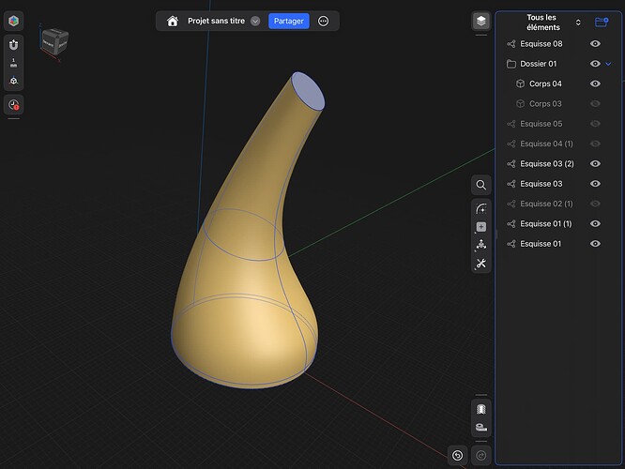Toggle the items layers panel icon
Image resolution: width=625 pixels, height=469 pixels.
click(481, 21)
